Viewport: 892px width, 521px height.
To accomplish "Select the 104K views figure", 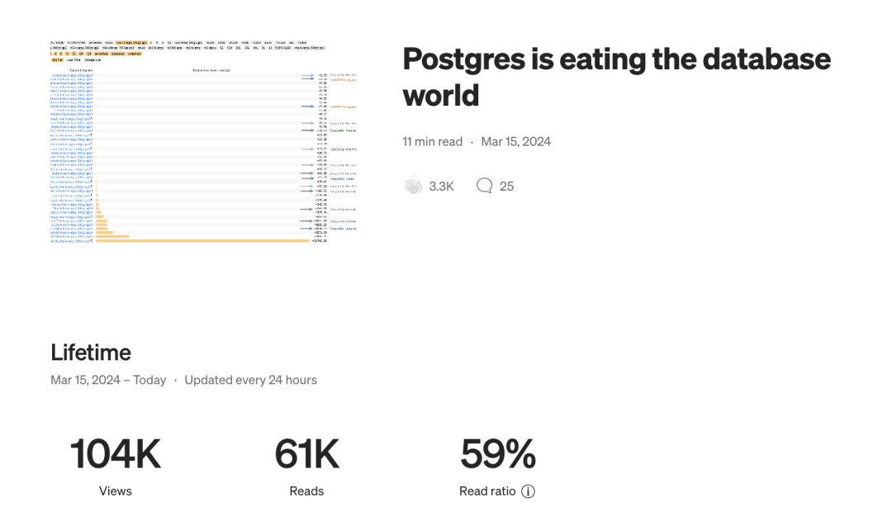I will click(x=116, y=454).
